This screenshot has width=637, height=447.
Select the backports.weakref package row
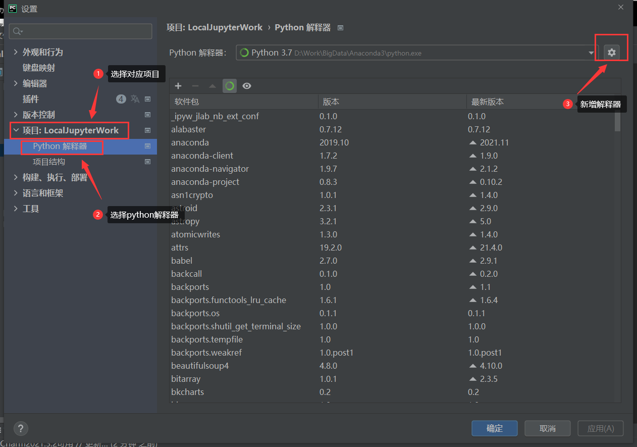tap(392, 353)
